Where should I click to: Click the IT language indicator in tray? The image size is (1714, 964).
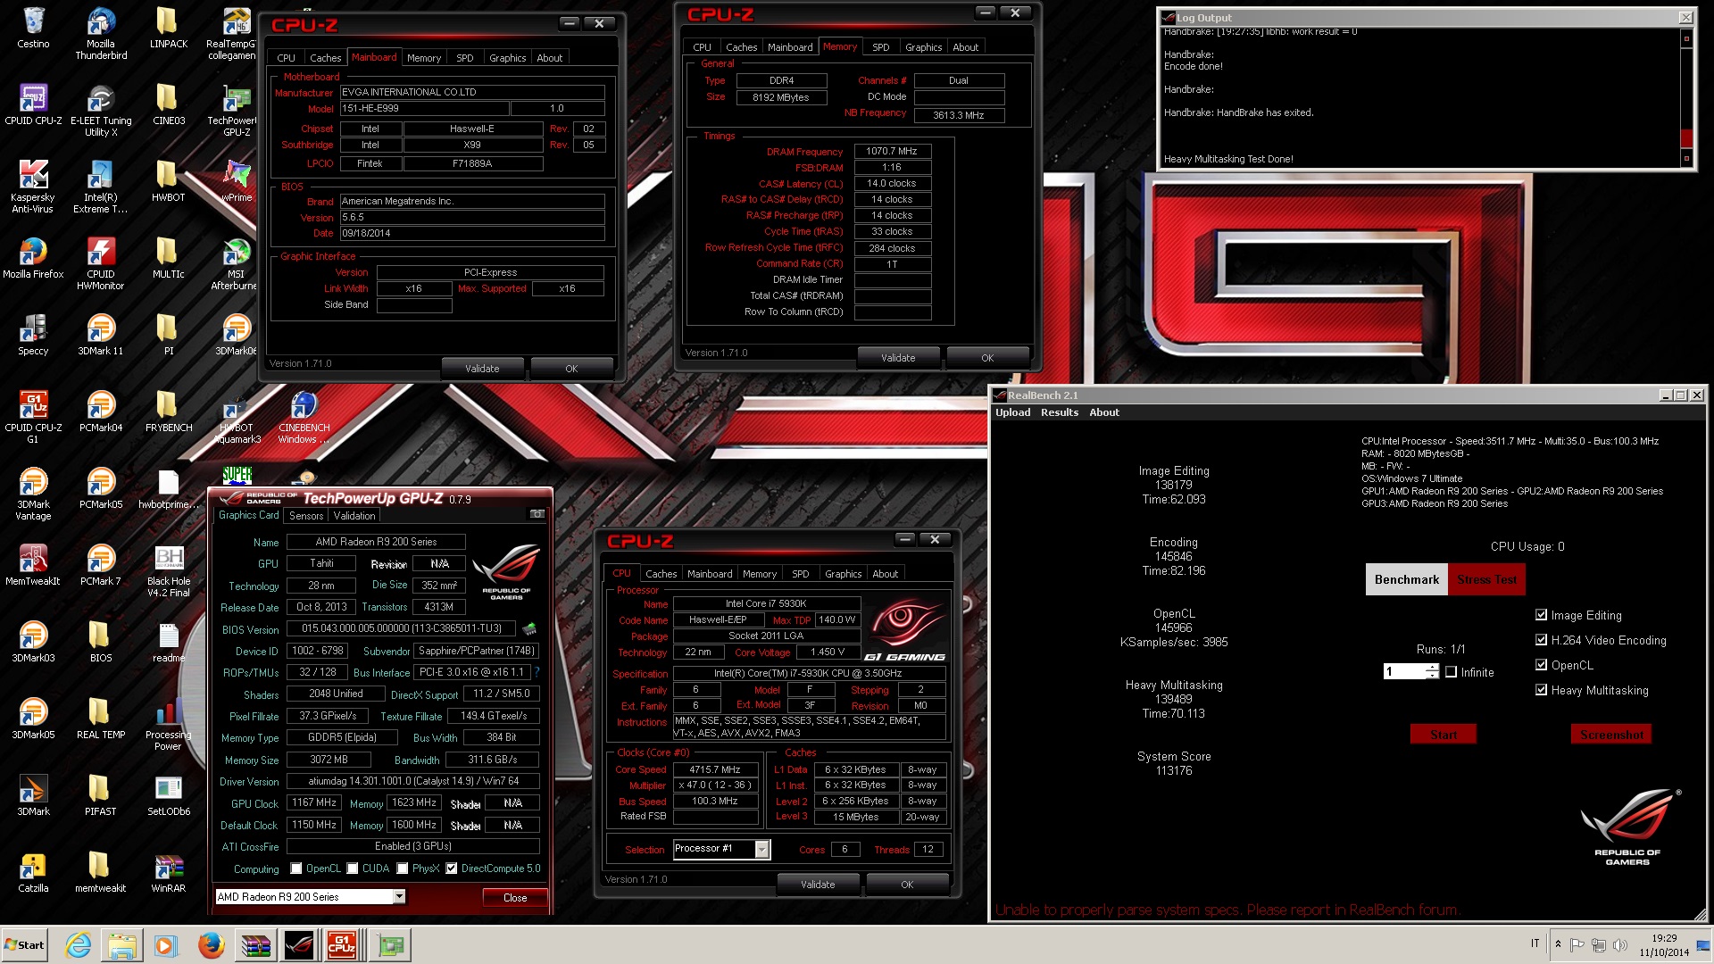tap(1535, 944)
